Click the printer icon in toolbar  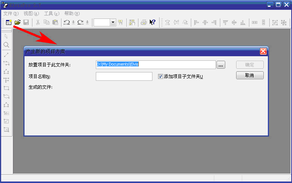tap(144, 23)
